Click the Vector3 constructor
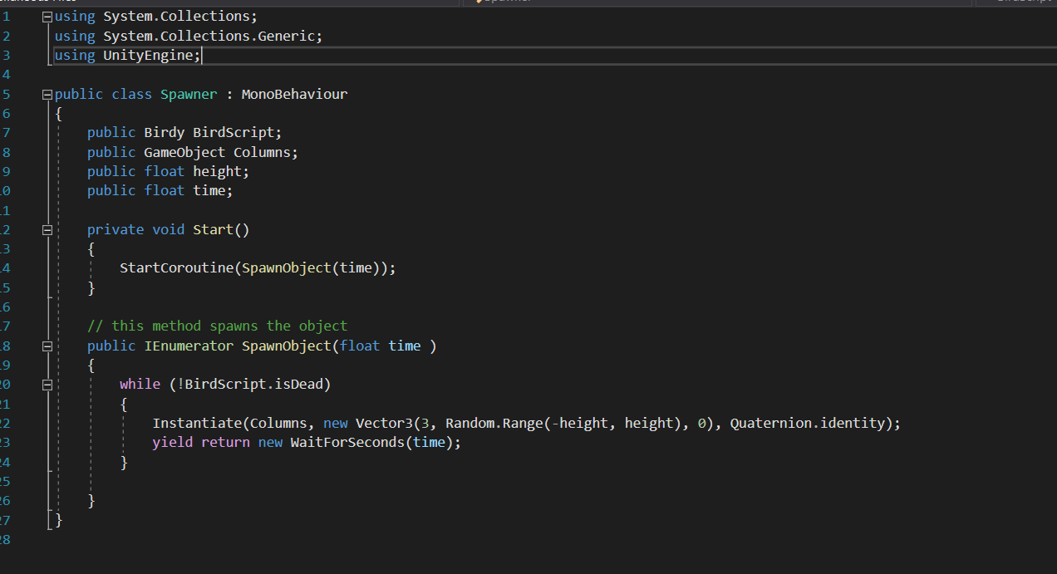The height and width of the screenshot is (574, 1057). coord(384,423)
